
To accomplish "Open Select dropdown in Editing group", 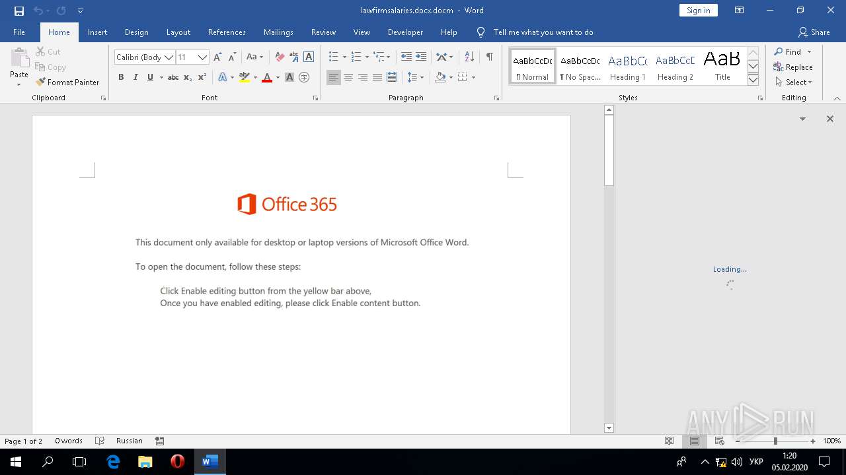I will point(793,82).
